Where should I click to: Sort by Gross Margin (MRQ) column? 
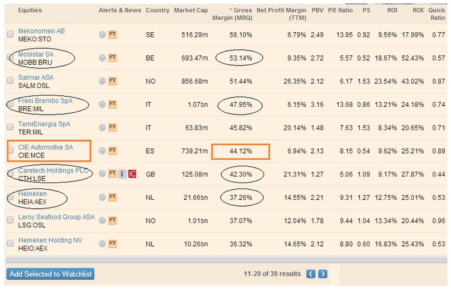coord(232,14)
